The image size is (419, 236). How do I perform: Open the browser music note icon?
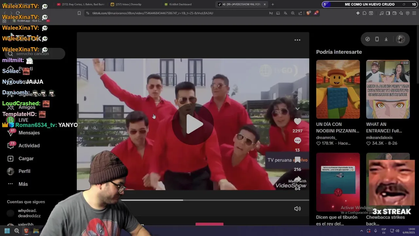381,13
